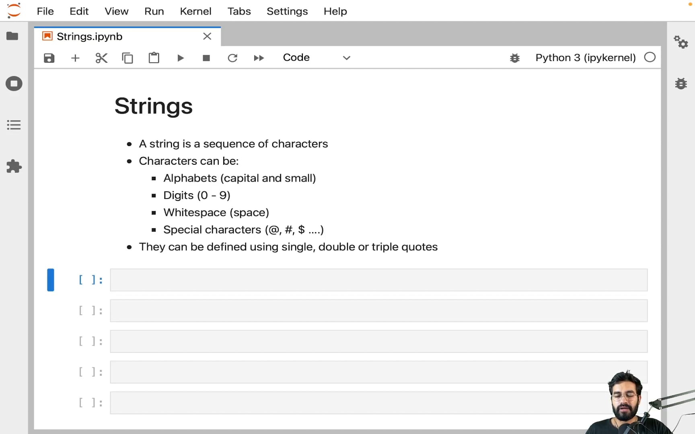Viewport: 695px width, 434px height.
Task: Open running terminals and kernels panel
Action: click(x=14, y=84)
